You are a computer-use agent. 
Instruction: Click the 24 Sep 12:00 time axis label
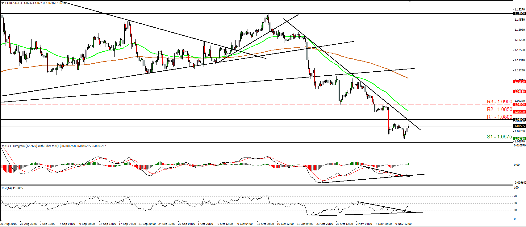pyautogui.click(x=167, y=224)
